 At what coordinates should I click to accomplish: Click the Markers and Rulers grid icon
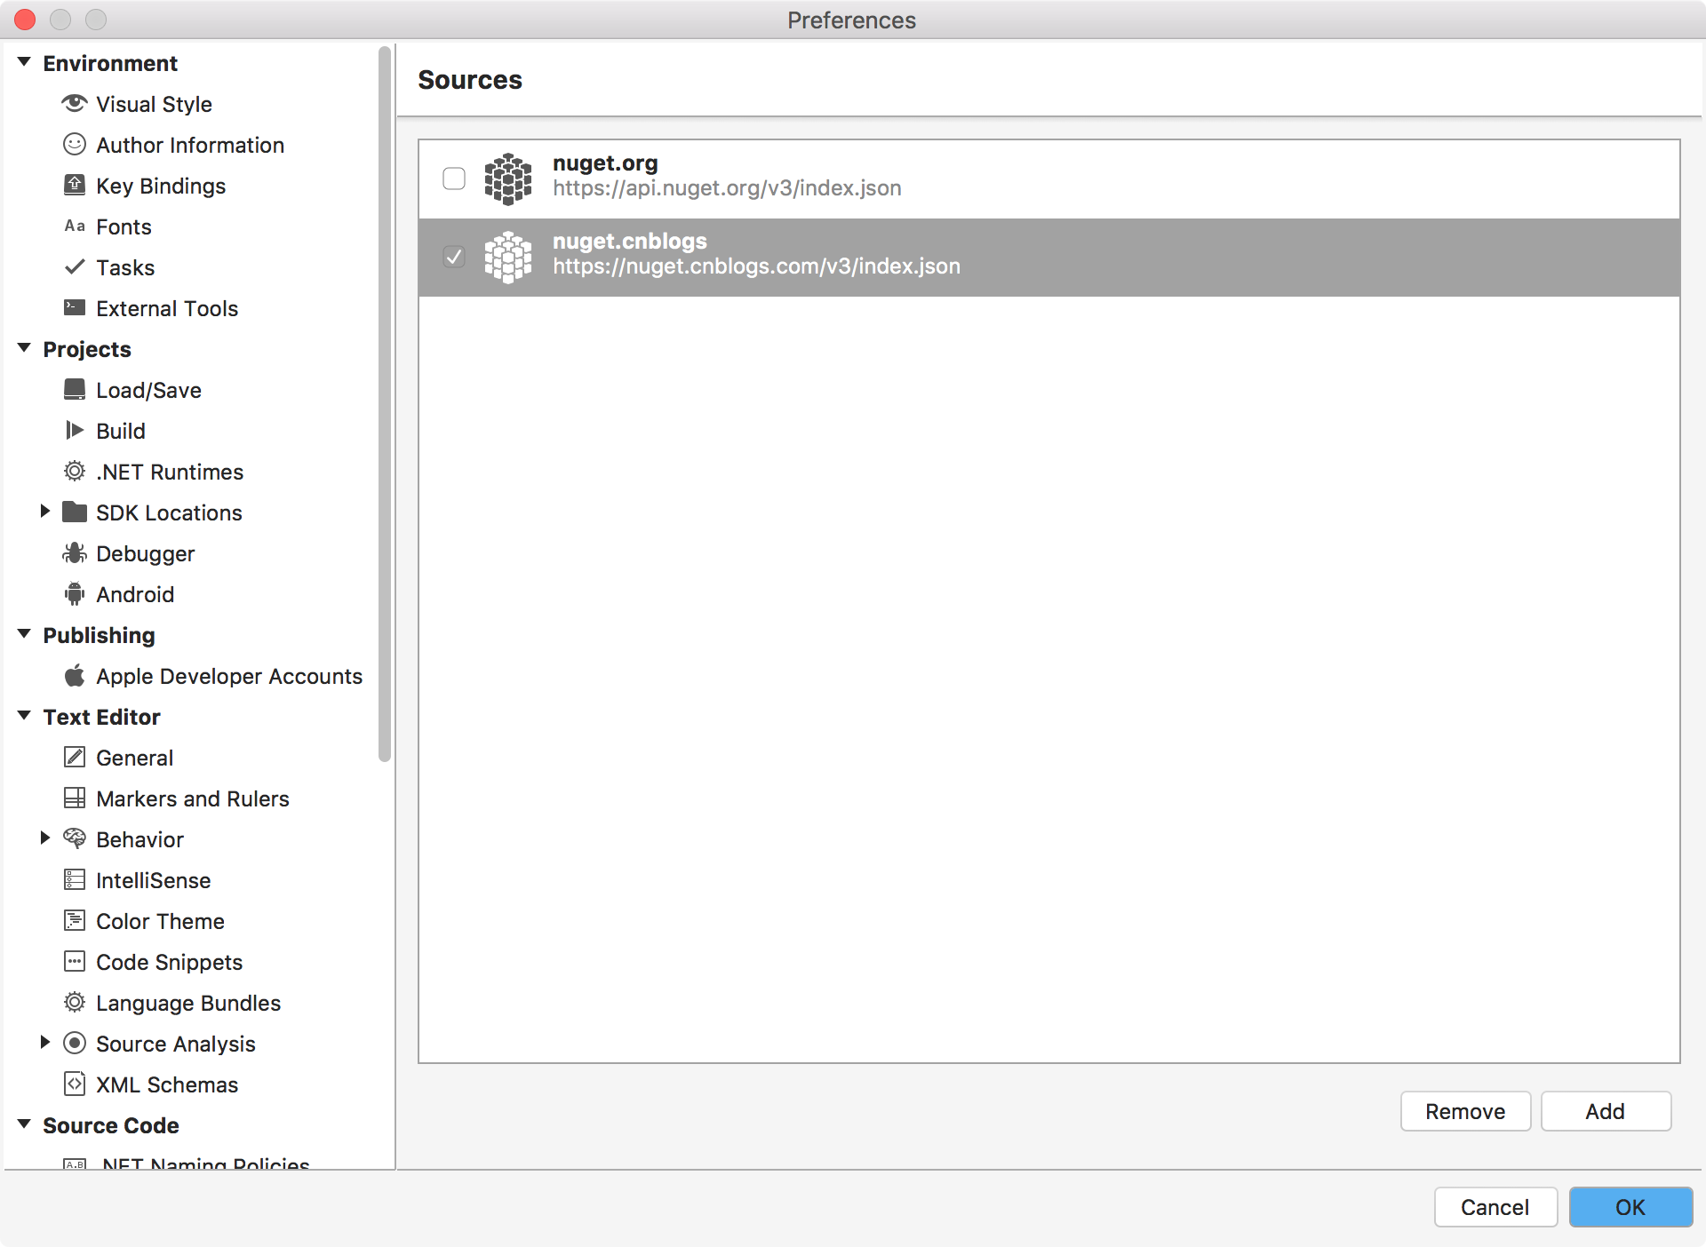[75, 798]
